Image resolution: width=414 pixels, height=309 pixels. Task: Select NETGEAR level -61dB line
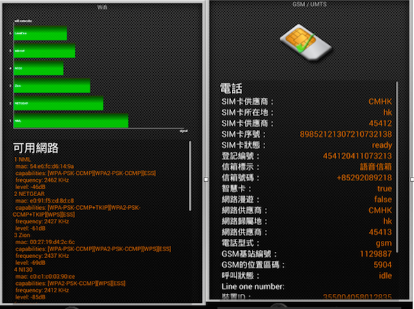30,228
